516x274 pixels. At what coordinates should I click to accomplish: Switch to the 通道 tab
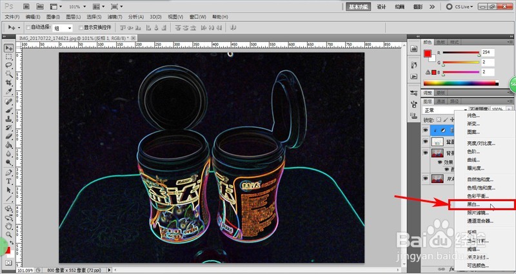(x=441, y=101)
